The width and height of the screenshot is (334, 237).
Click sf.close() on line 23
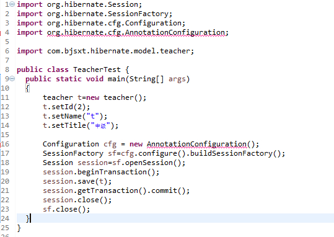pyautogui.click(x=66, y=209)
